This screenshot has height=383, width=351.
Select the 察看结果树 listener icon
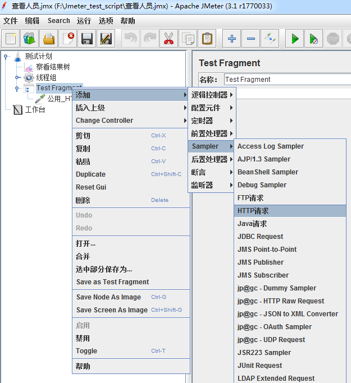tap(29, 67)
